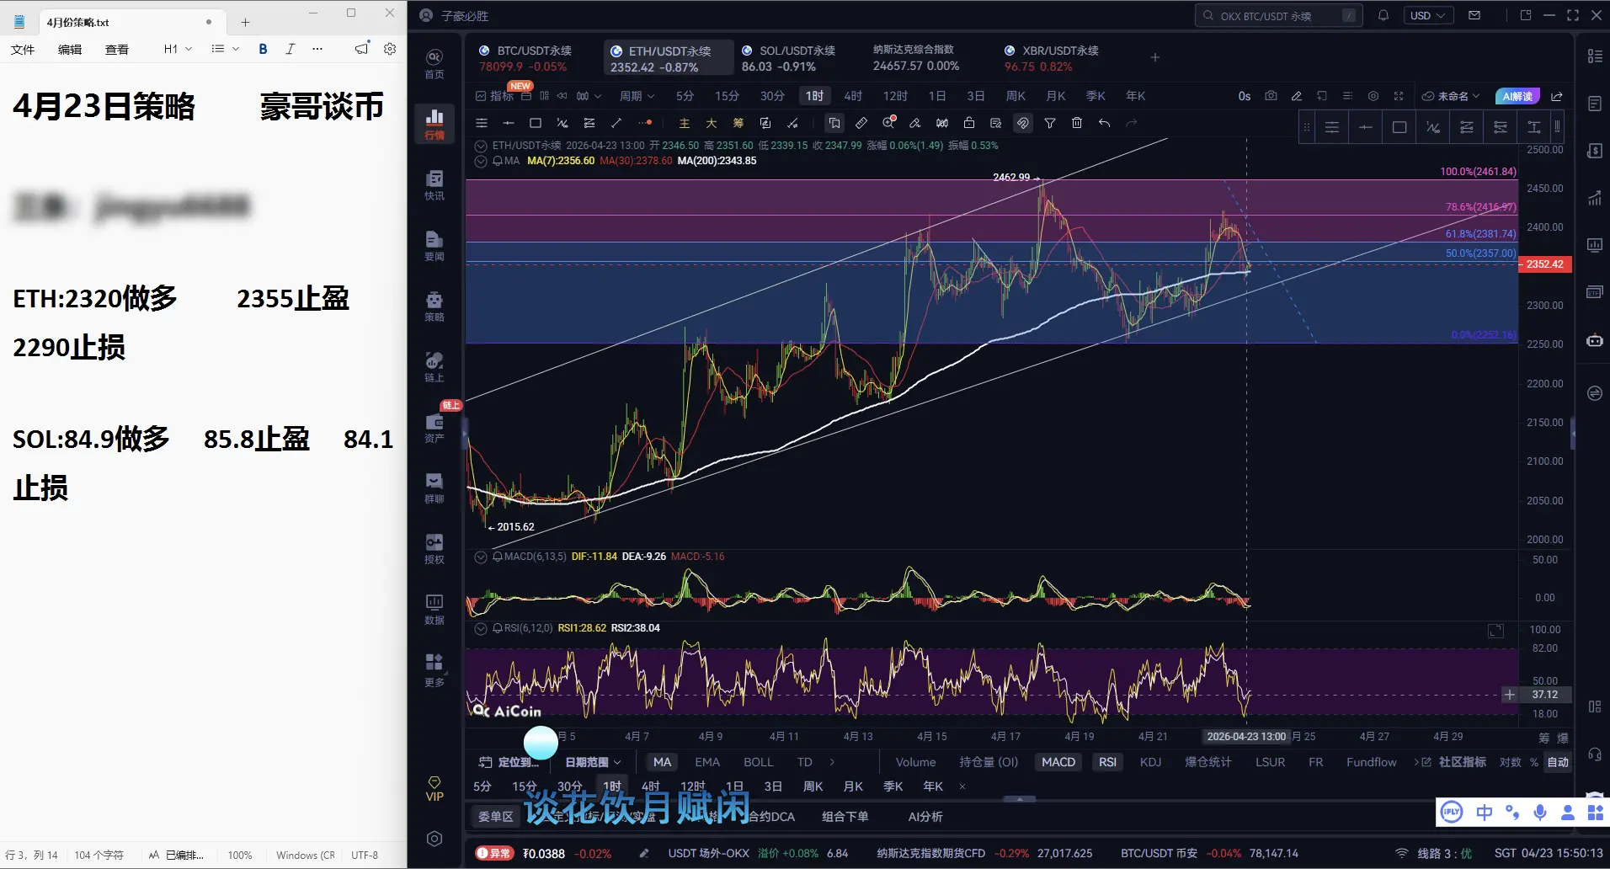Expand 周期 period dropdown
Viewport: 1610px width, 869px height.
(637, 96)
